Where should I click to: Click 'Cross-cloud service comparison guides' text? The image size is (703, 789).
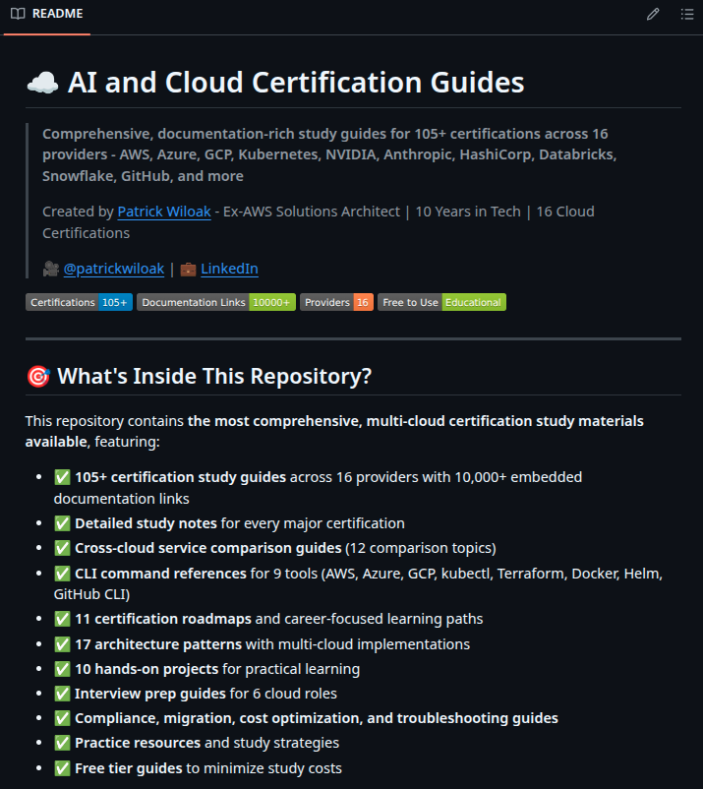pos(208,548)
